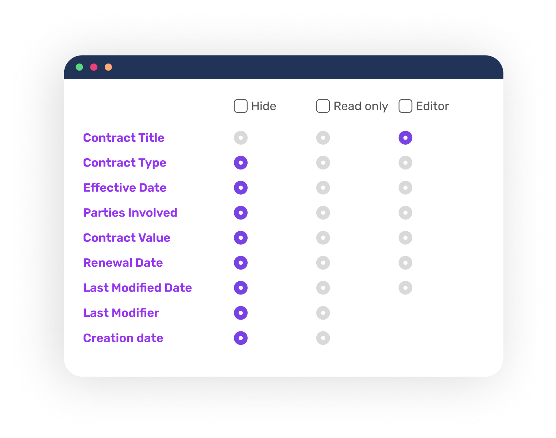
Task: Check the Hide column header checkbox
Action: tap(240, 106)
